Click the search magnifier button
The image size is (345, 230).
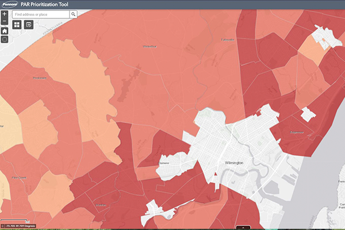click(x=73, y=14)
